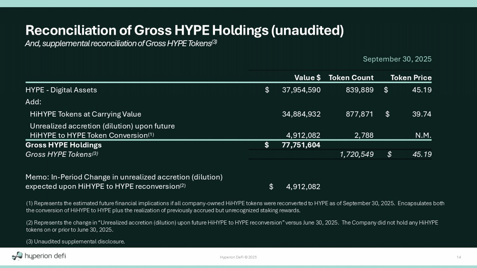477x268 pixels.
Task: Click the italic subtitle about supplemental reconciliation
Action: [121, 43]
